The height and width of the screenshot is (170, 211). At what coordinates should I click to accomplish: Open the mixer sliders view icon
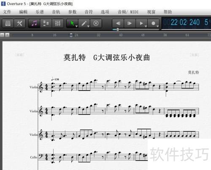58,23
